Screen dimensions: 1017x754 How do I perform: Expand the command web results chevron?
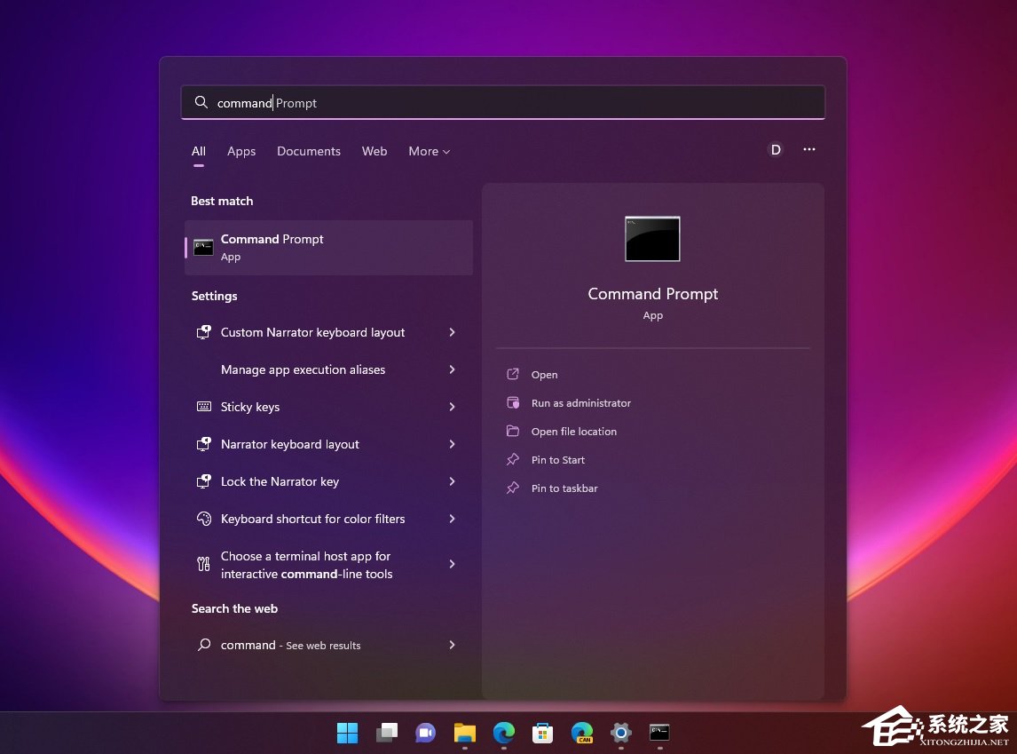(452, 645)
